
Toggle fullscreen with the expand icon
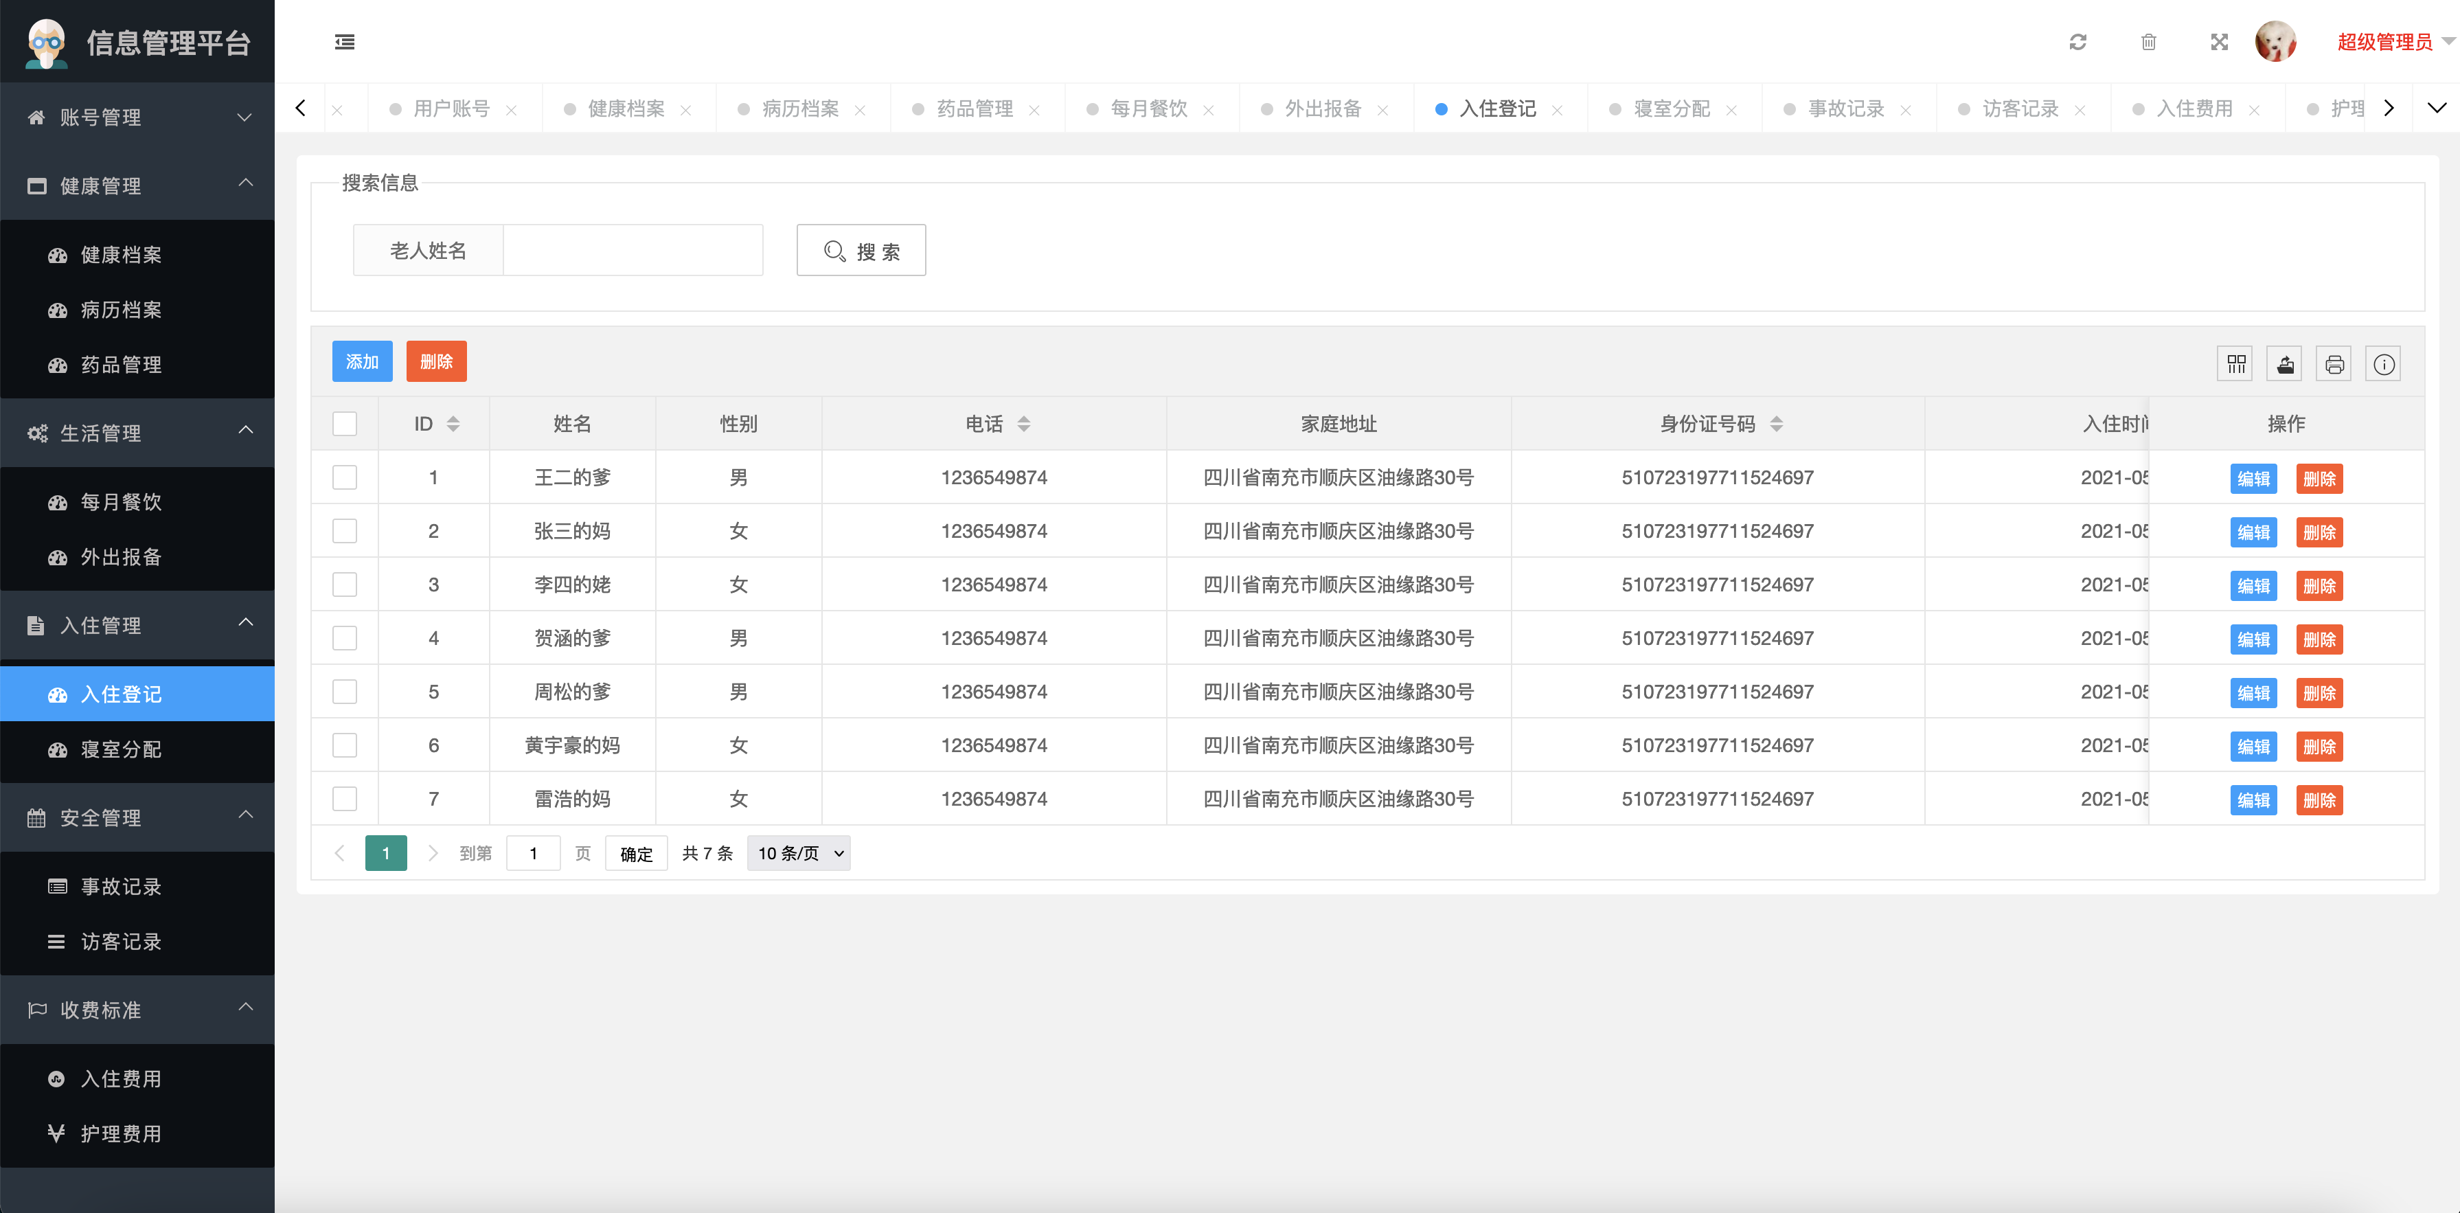2218,42
